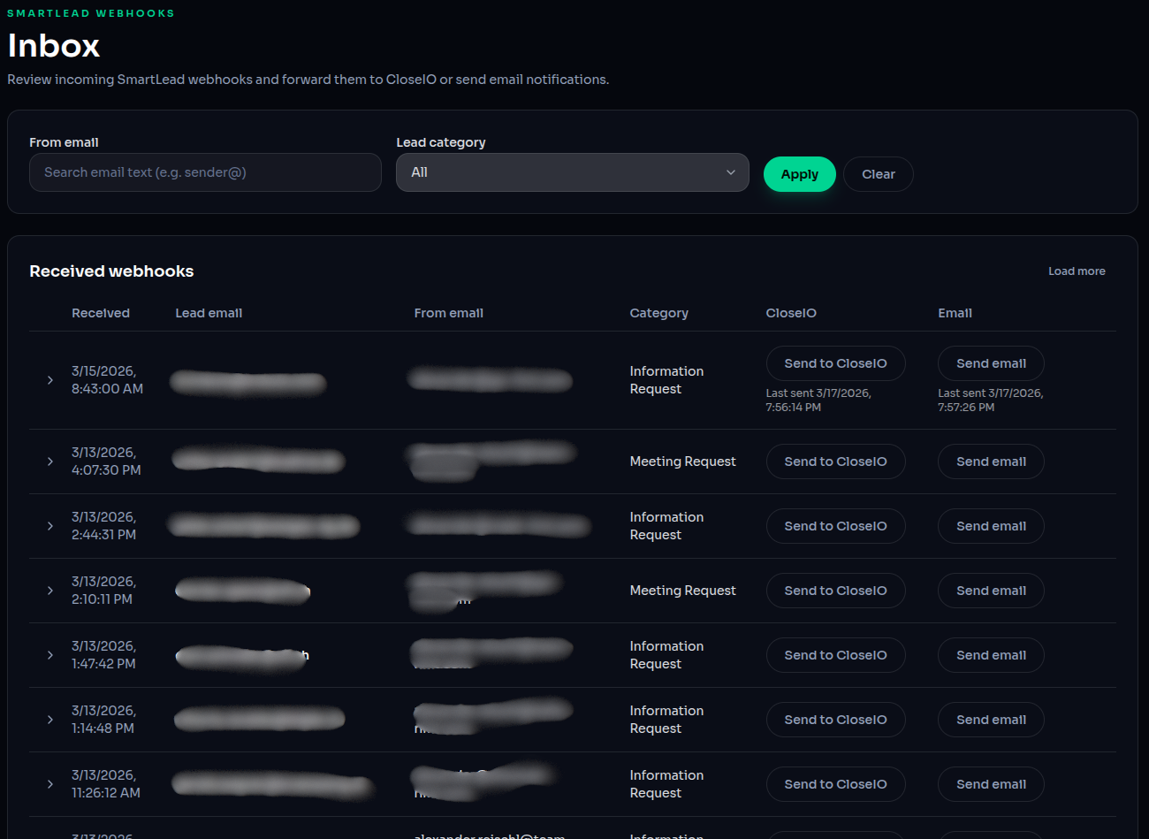This screenshot has height=839, width=1149.
Task: Send the 11:26:12 AM webhook to CloseIO
Action: click(836, 784)
